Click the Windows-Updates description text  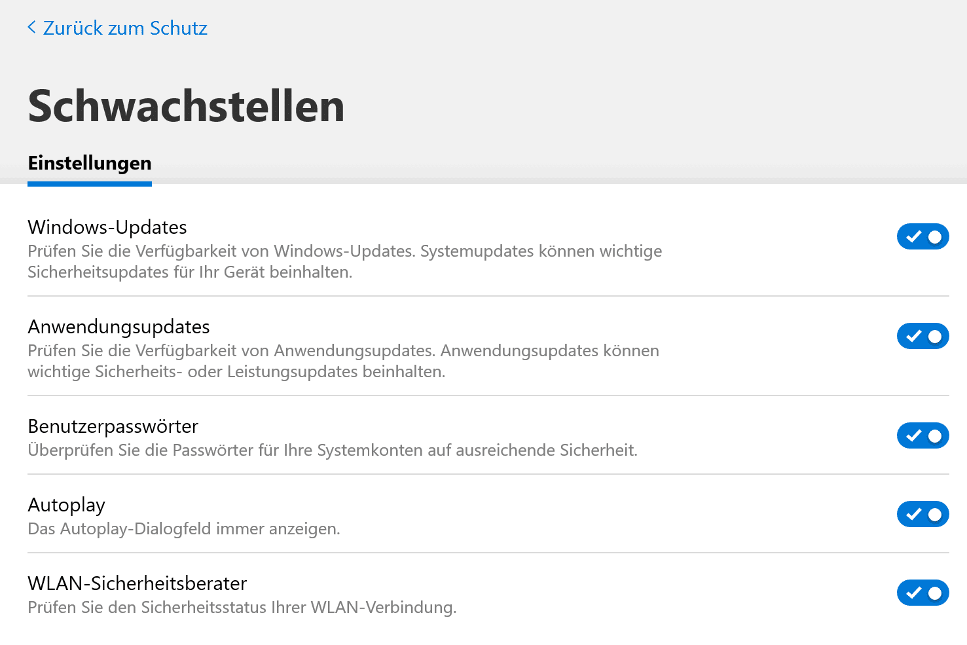coord(344,261)
